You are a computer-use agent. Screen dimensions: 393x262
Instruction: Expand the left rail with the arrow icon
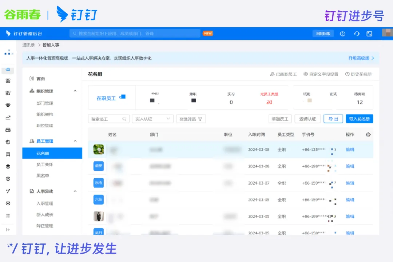click(x=8, y=230)
